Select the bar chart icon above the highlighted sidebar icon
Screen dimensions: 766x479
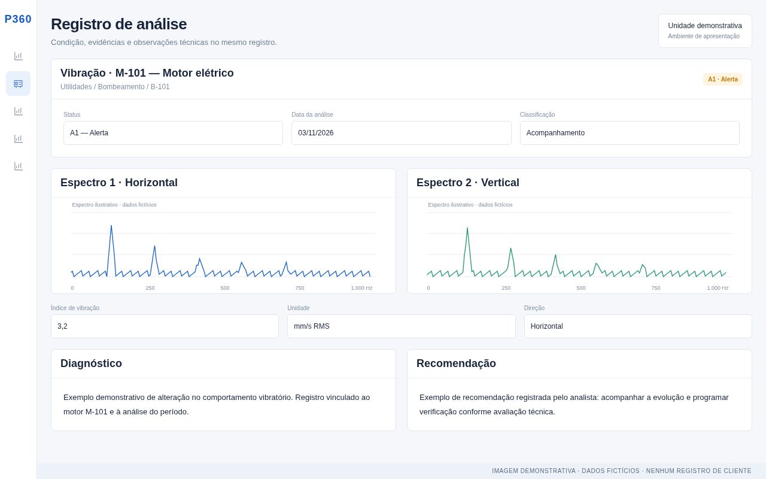click(18, 56)
